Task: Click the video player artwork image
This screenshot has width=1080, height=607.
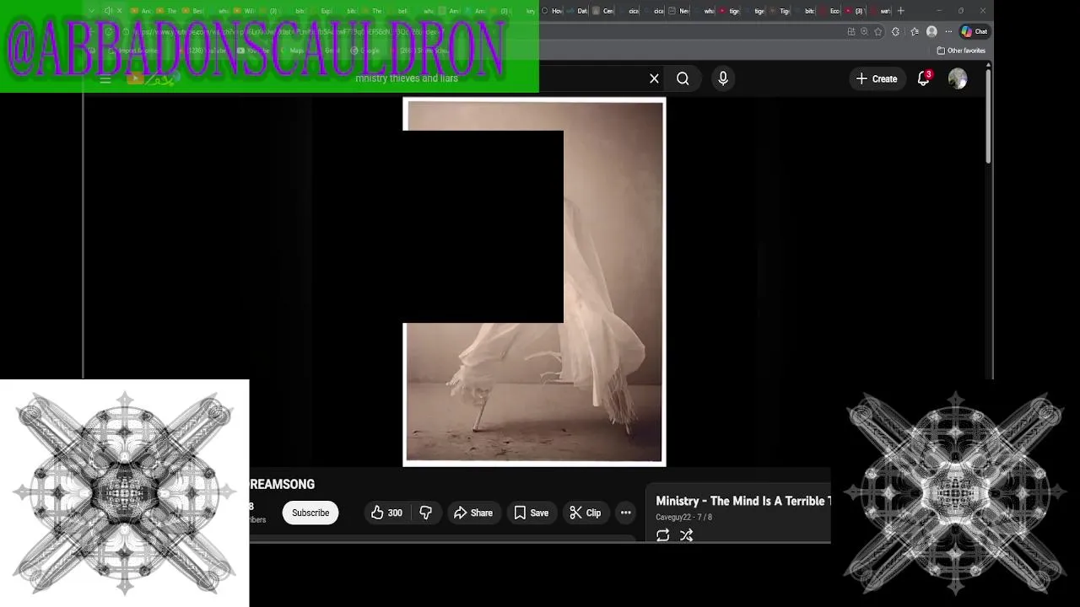Action: point(534,282)
